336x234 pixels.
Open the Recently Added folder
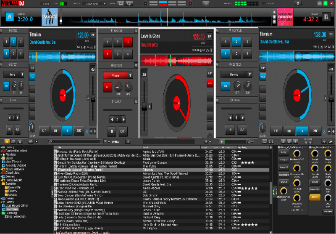(x=16, y=165)
